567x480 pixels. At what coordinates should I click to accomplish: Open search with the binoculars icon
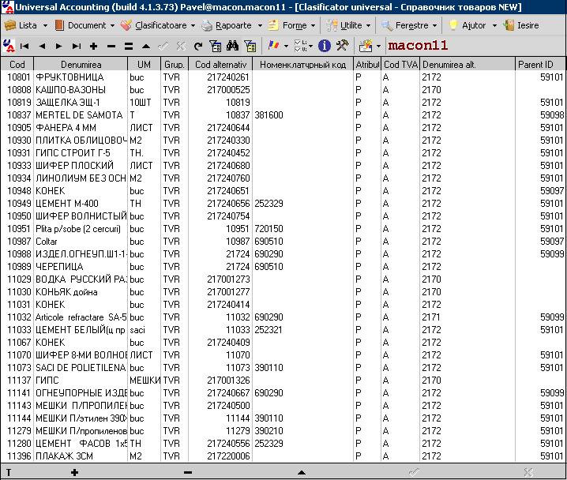(232, 46)
